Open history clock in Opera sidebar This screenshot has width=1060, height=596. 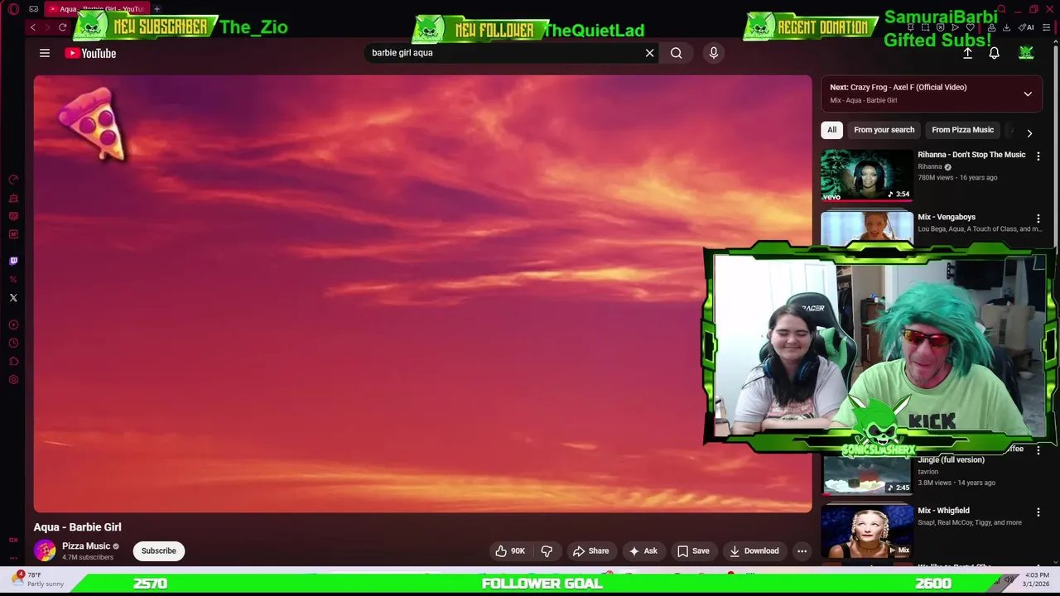(x=13, y=343)
